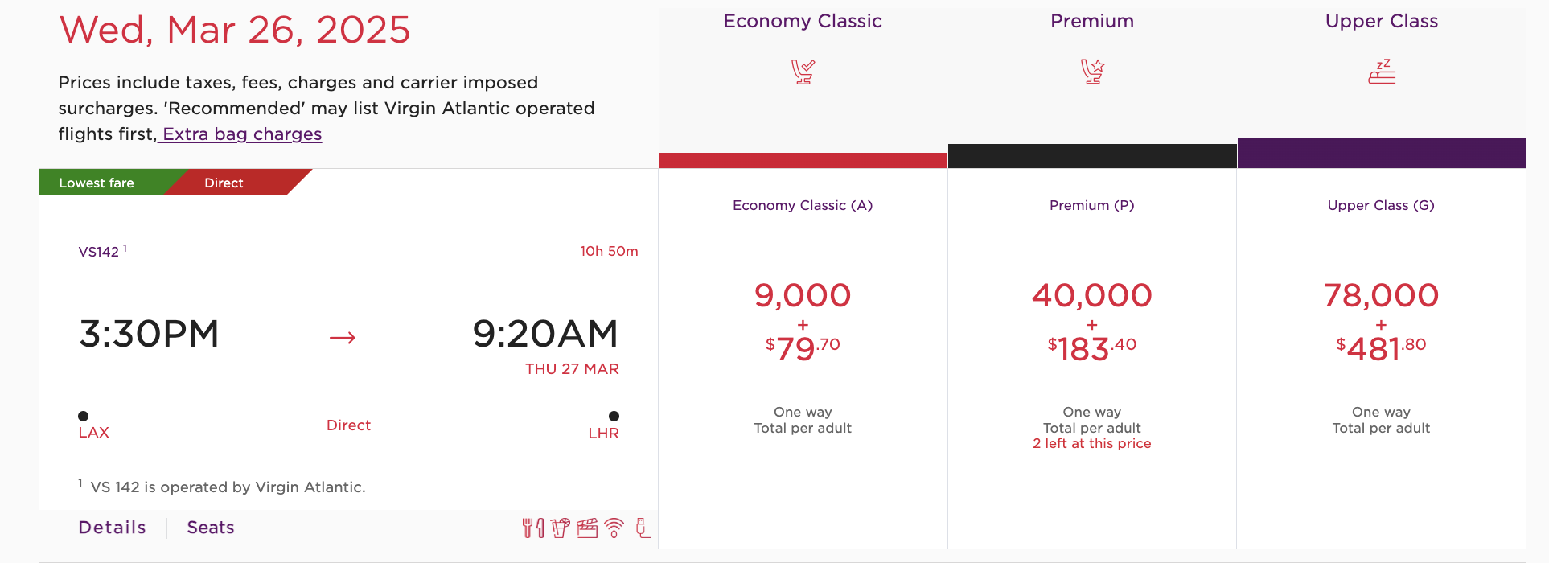Expand details via the Economy Classic red bar
The image size is (1549, 563).
[802, 159]
